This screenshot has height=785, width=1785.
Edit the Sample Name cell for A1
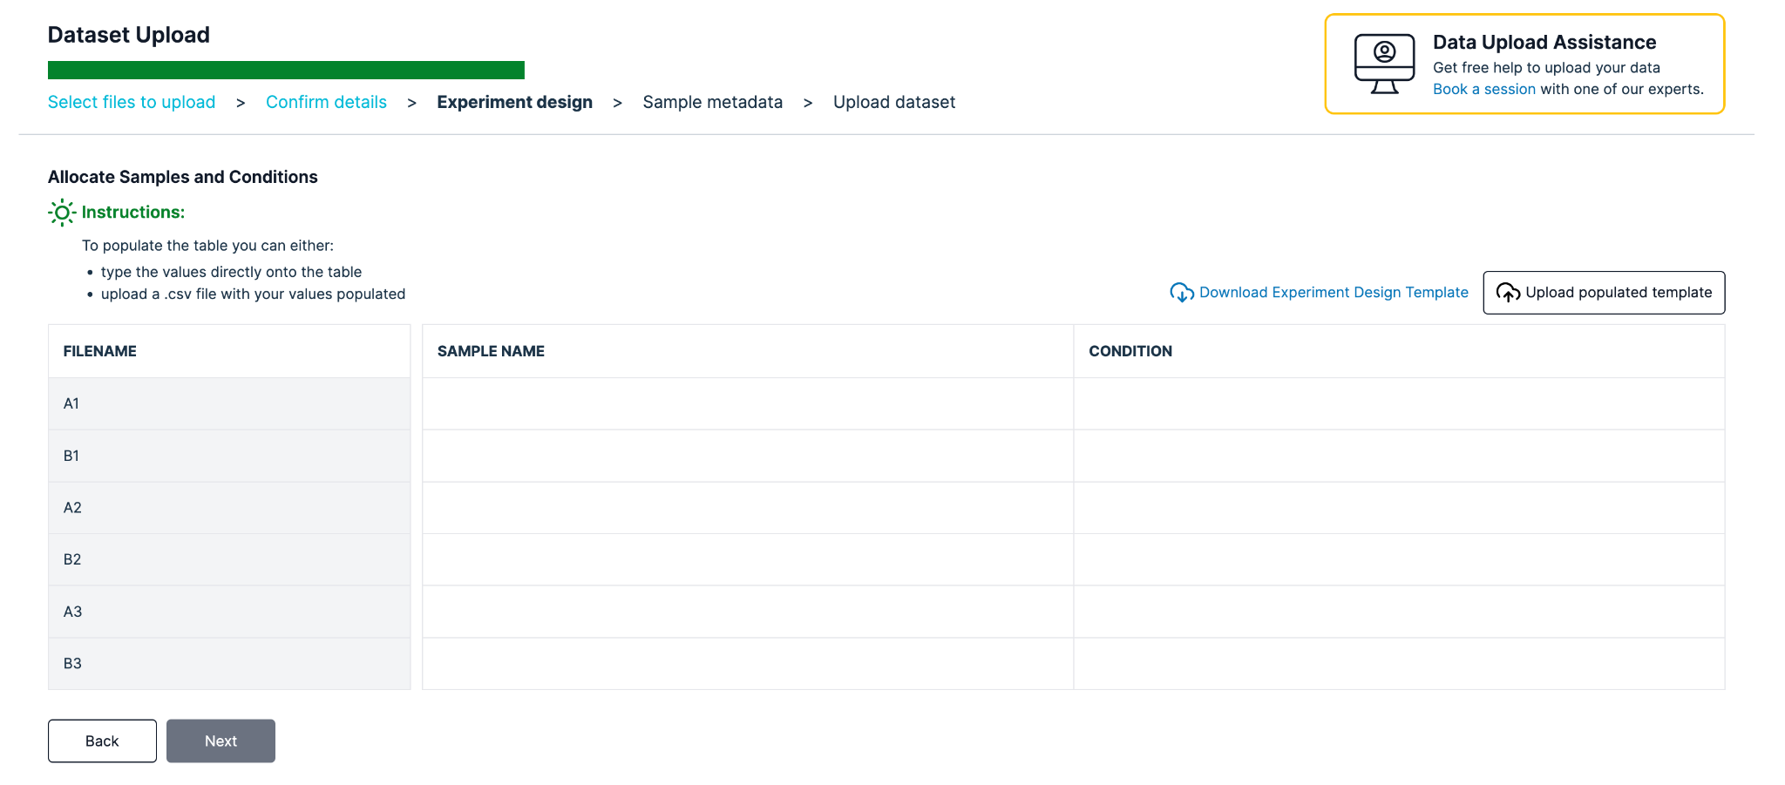click(747, 403)
